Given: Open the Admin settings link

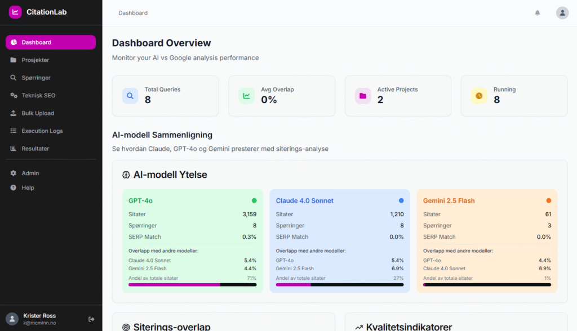Looking at the screenshot, I should 30,173.
